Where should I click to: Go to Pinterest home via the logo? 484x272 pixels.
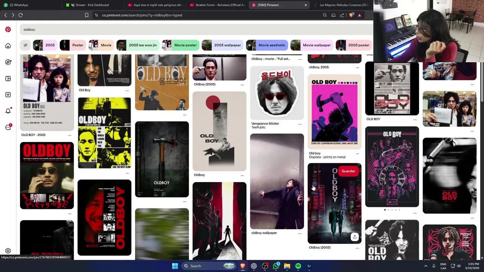(8, 29)
